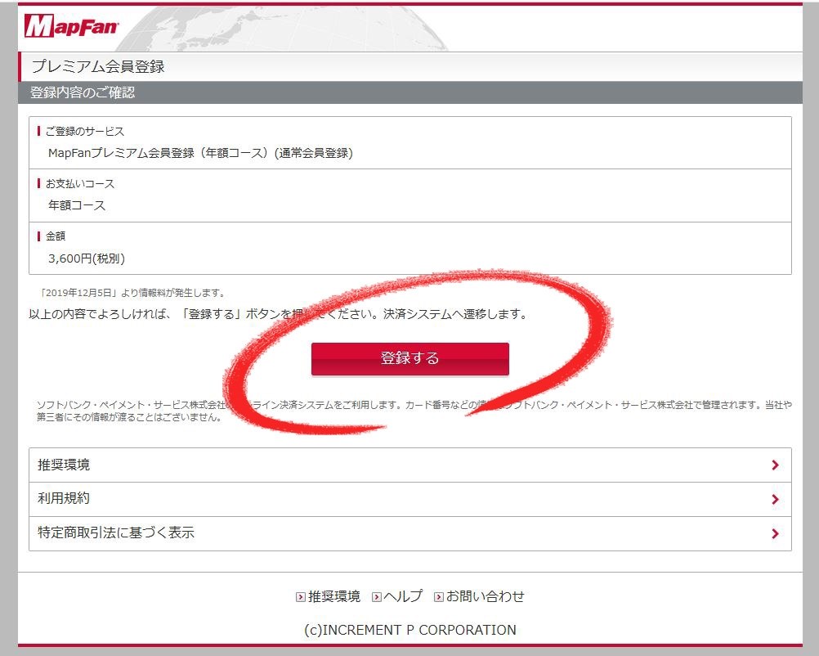Image resolution: width=819 pixels, height=656 pixels.
Task: Select the 3,600円(税別) amount
Action: 86,258
